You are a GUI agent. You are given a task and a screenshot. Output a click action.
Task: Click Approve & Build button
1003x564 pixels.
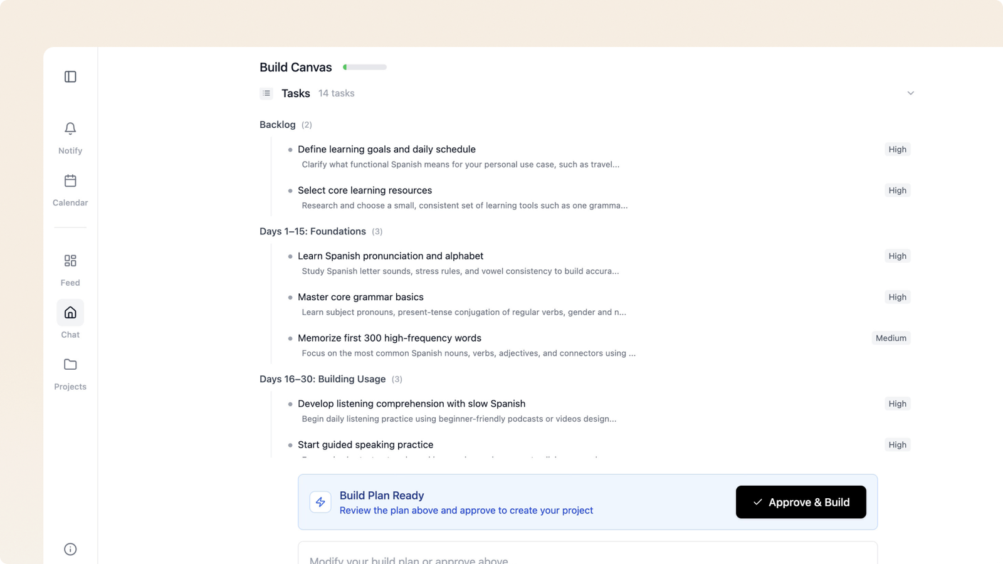(x=801, y=502)
